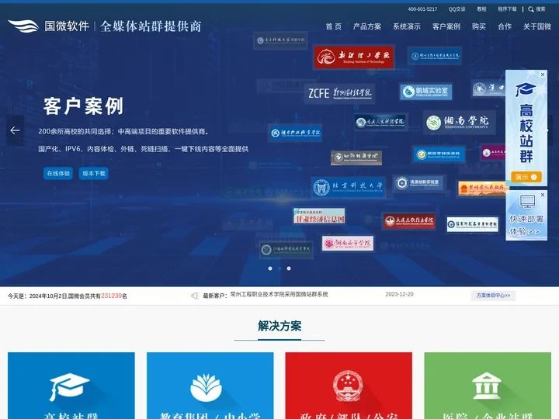This screenshot has width=559, height=419.
Task: Open the search magnifier icon
Action: click(531, 9)
